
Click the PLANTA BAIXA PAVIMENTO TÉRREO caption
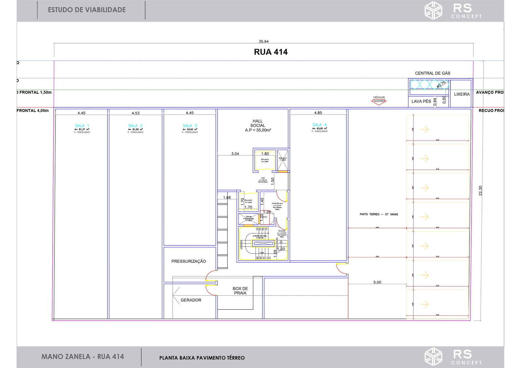(202, 358)
